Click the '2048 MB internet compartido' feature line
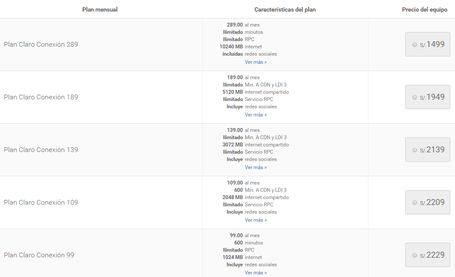 tap(256, 197)
